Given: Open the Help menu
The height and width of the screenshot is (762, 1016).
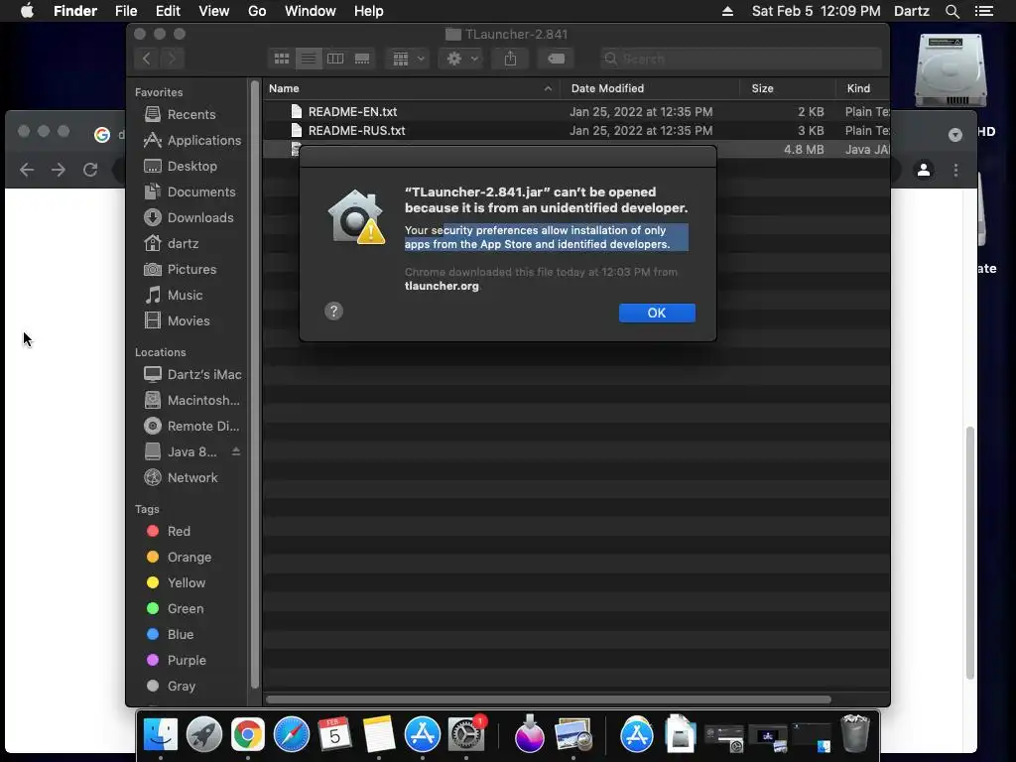Looking at the screenshot, I should click(369, 11).
